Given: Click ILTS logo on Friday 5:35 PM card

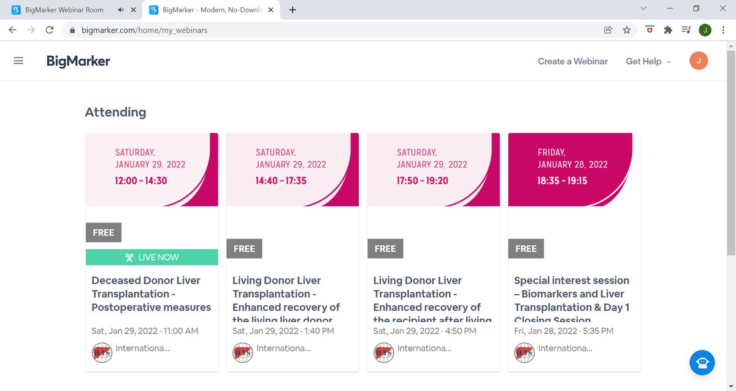Looking at the screenshot, I should coord(525,352).
